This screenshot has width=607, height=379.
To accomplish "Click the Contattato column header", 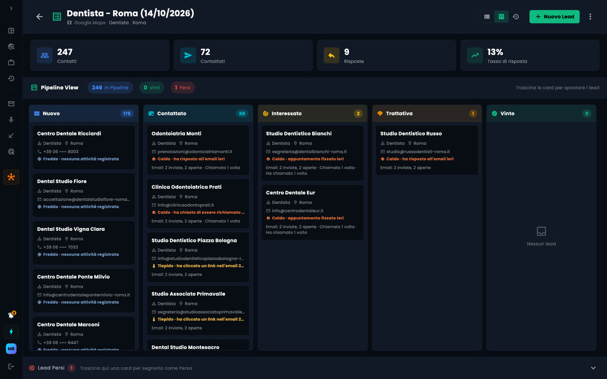I will coord(198,113).
